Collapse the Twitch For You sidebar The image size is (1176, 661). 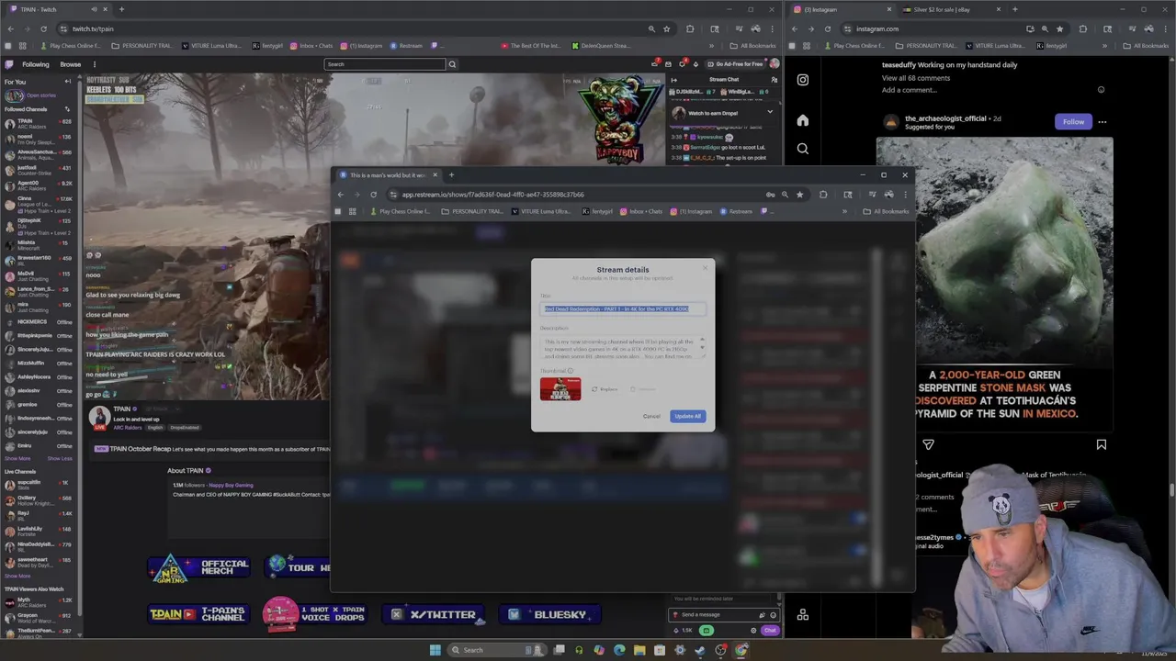click(x=67, y=82)
